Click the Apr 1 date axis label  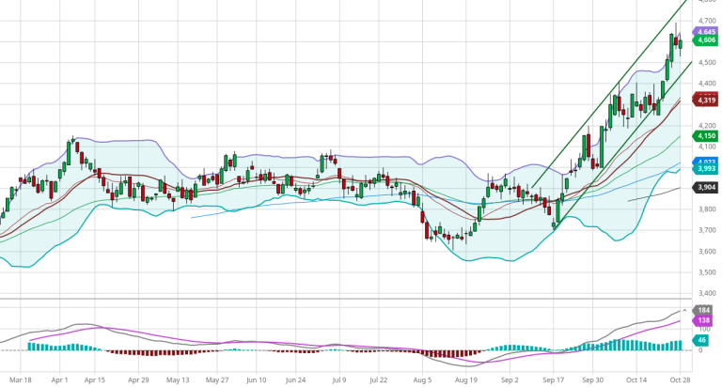point(58,381)
